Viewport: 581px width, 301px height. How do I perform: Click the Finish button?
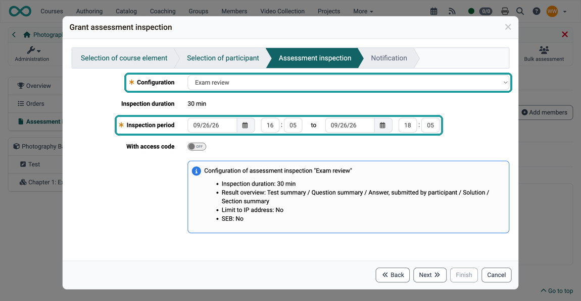464,275
